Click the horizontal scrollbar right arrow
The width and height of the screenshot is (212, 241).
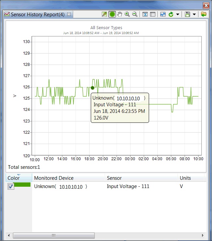click(x=203, y=235)
